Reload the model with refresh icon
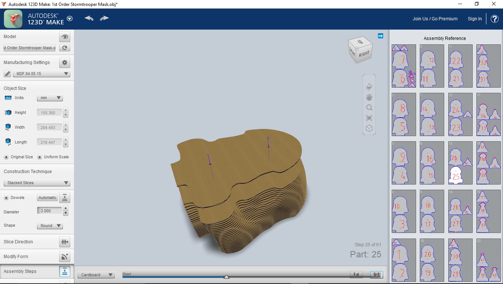 point(65,48)
